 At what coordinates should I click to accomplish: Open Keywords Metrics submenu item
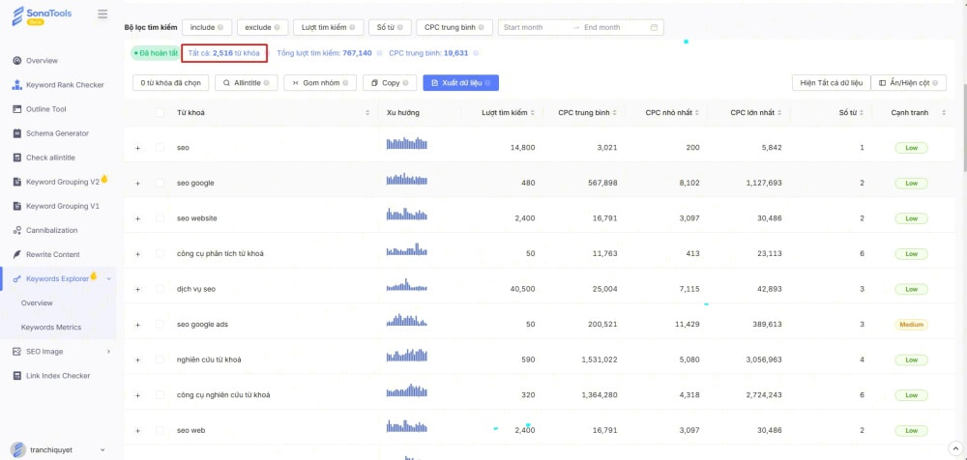click(x=51, y=328)
